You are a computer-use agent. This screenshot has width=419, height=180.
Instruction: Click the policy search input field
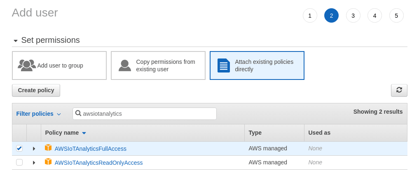148,114
